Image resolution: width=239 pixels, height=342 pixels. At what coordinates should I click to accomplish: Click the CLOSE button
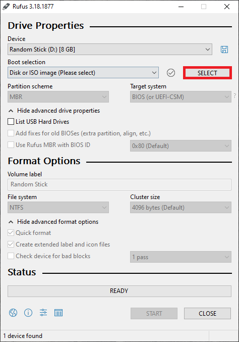pos(207,313)
